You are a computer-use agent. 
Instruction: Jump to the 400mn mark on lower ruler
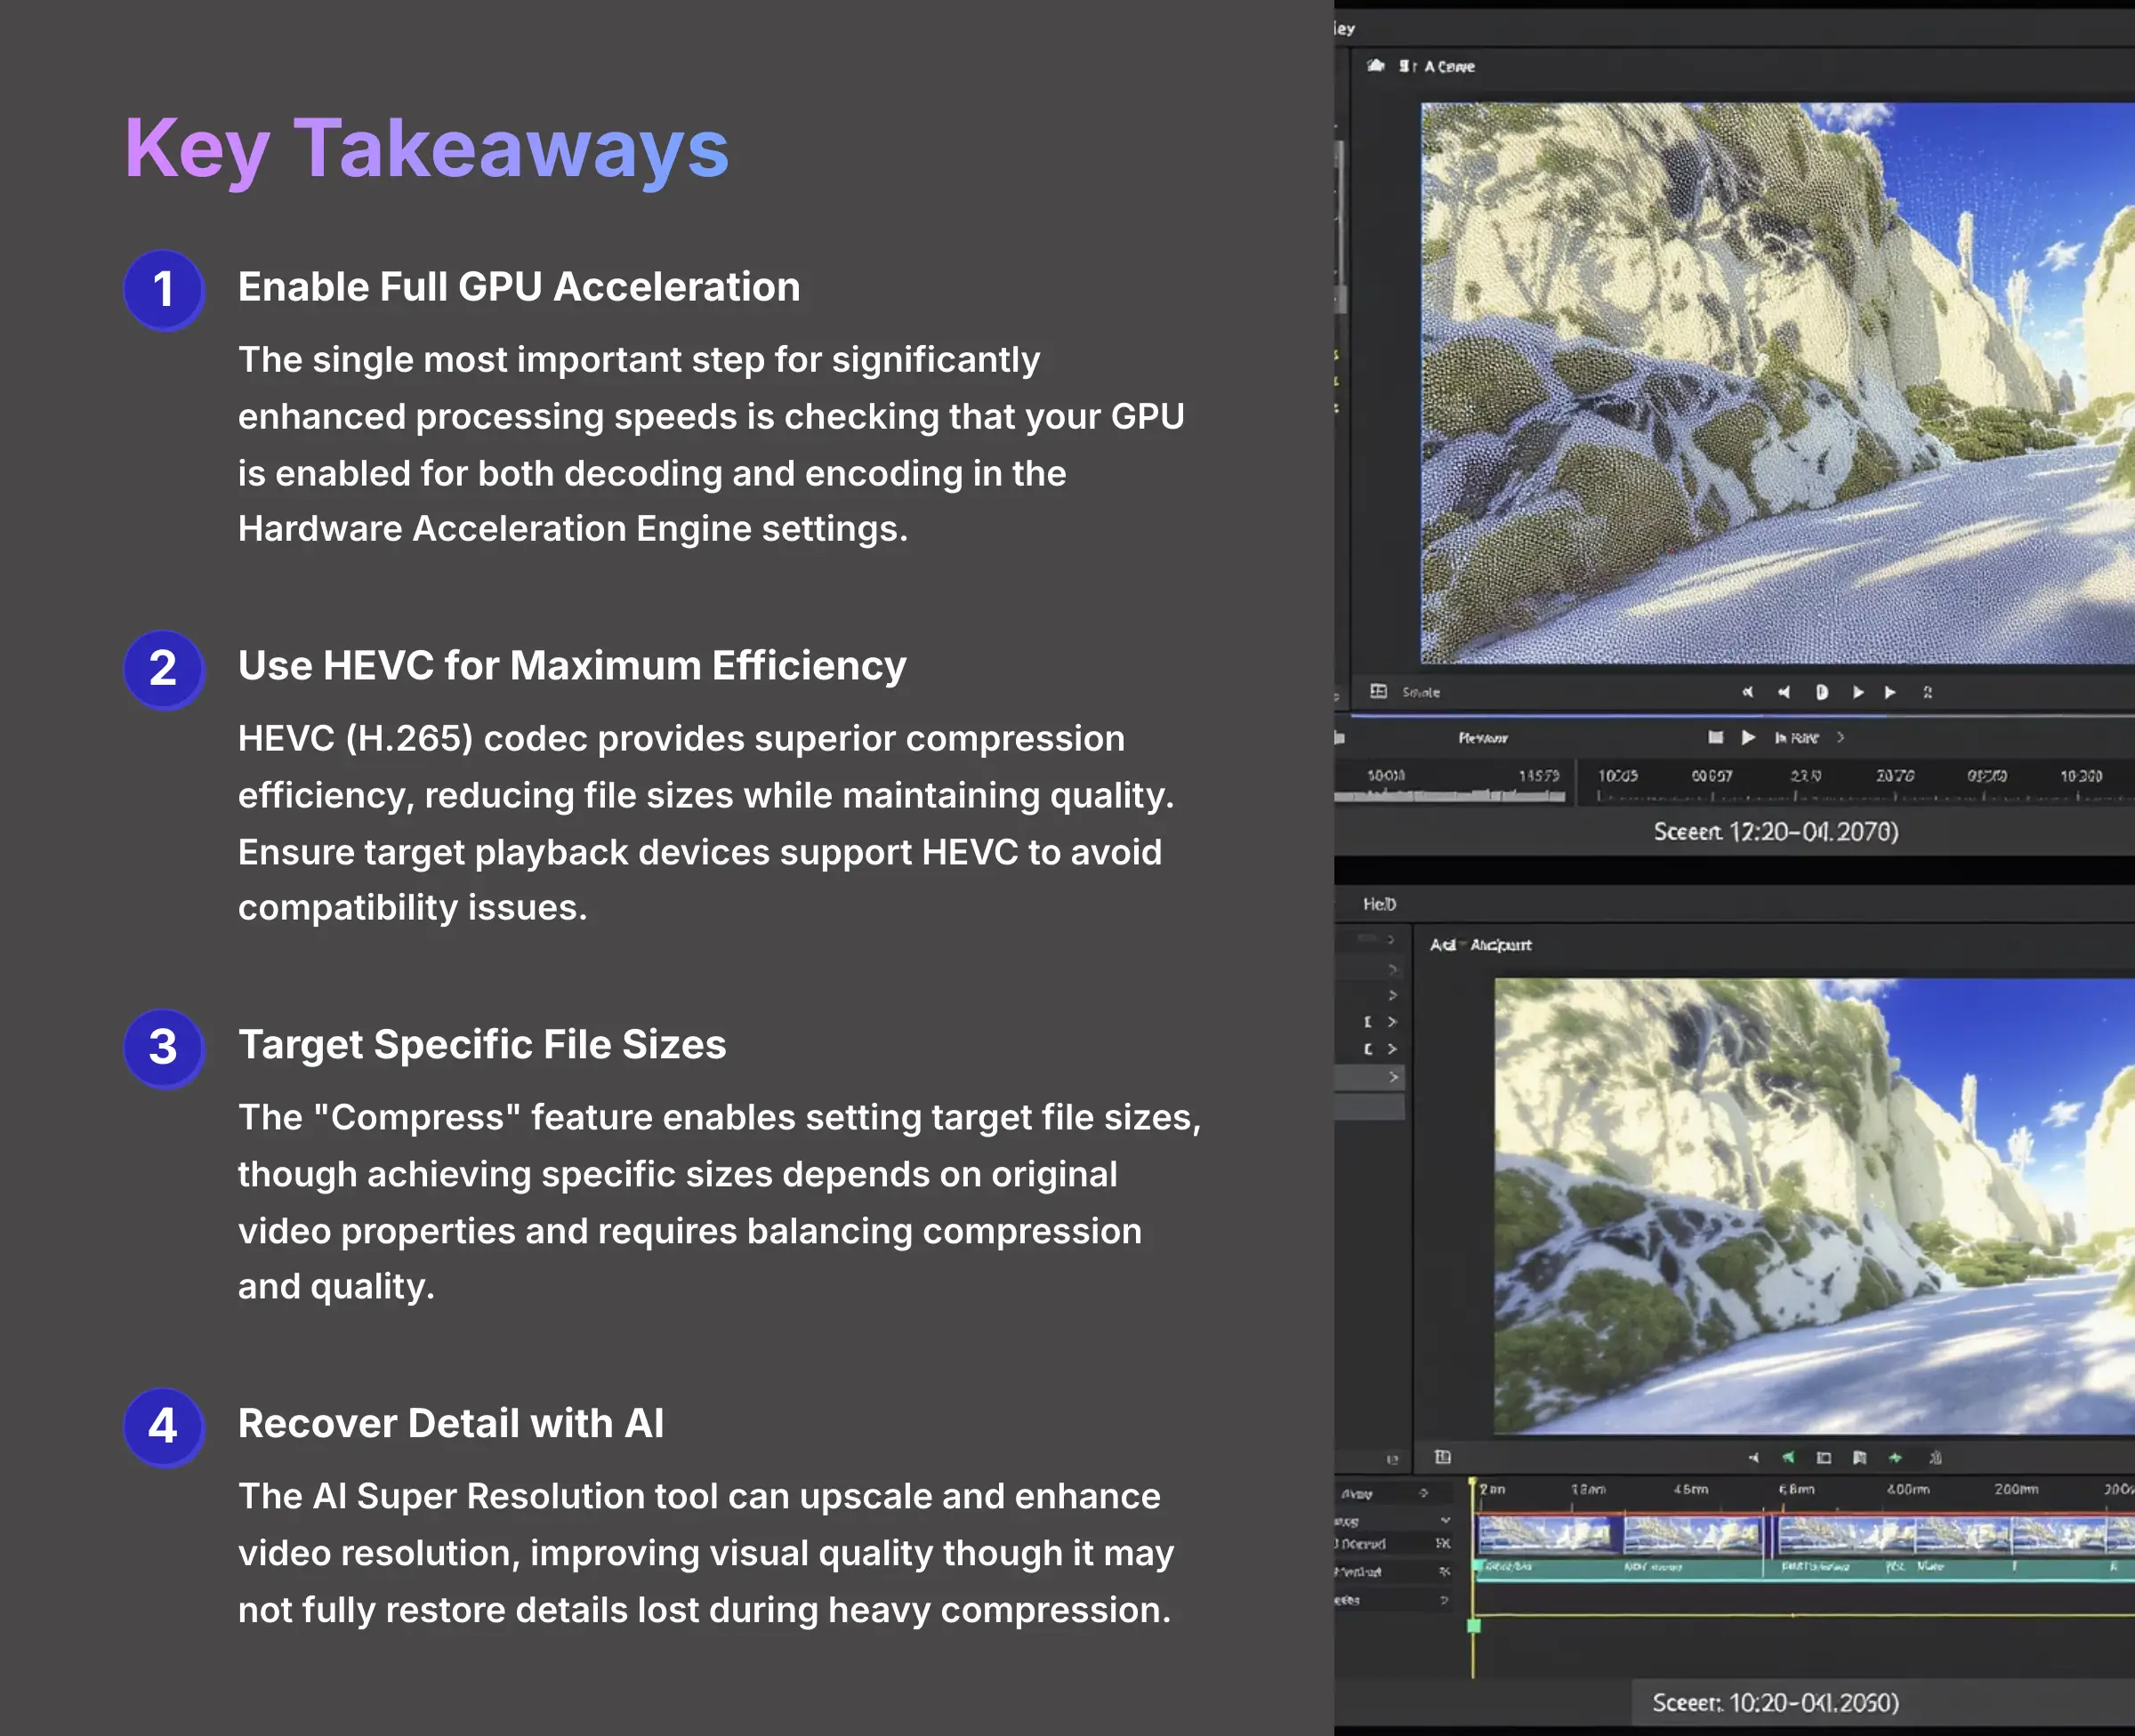pos(1908,1489)
